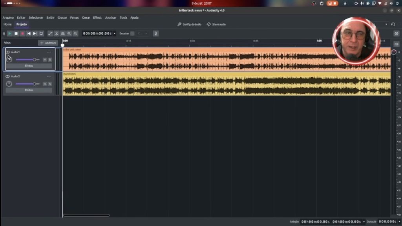Image resolution: width=402 pixels, height=226 pixels.
Task: Open the snap type dropdown
Action: coord(143,34)
